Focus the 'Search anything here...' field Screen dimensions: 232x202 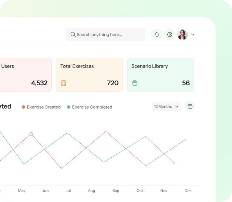point(105,35)
